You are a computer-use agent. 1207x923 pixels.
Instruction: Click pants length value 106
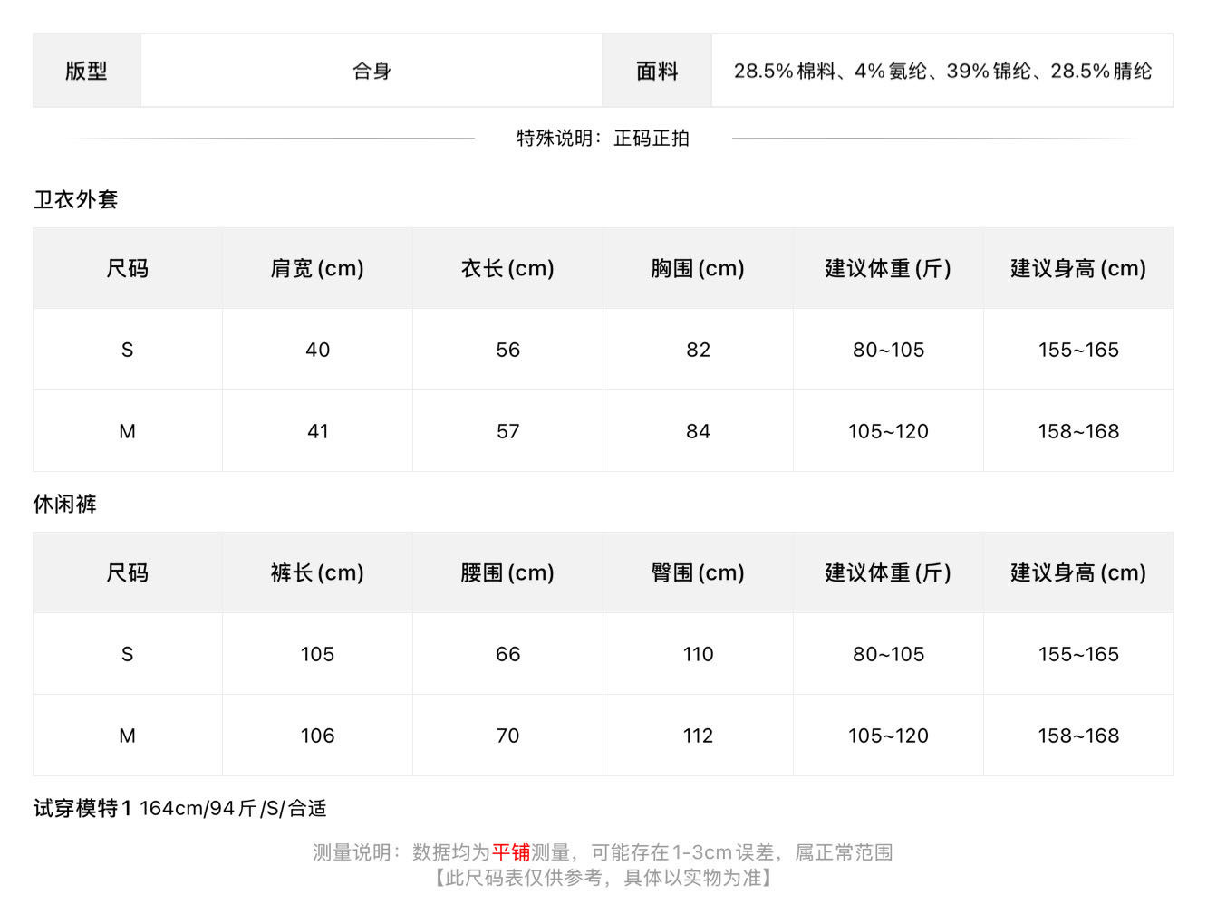317,736
